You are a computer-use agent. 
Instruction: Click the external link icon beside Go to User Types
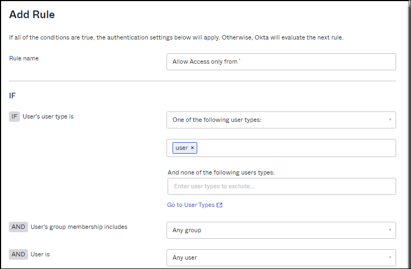tap(220, 205)
